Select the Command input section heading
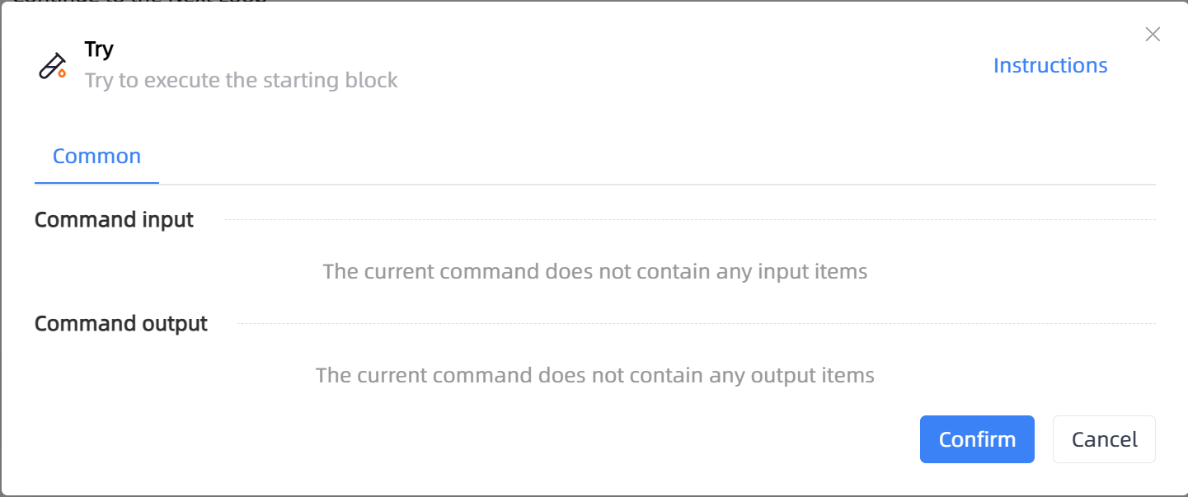Screen dimensions: 1188x497 (x=114, y=220)
